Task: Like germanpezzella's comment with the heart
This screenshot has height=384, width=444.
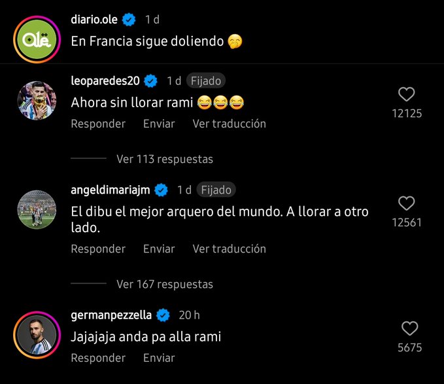Action: click(409, 328)
